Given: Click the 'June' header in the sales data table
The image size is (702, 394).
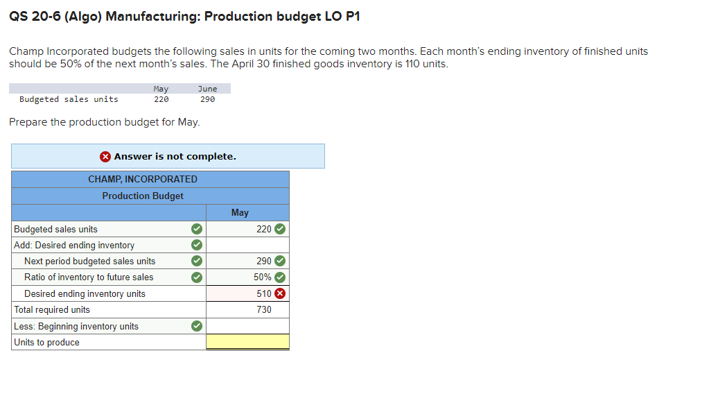Looking at the screenshot, I should tap(208, 89).
